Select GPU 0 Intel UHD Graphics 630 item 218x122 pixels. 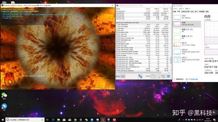[x=187, y=52]
